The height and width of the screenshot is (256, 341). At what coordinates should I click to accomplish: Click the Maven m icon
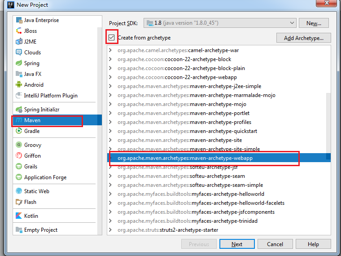[x=19, y=120]
